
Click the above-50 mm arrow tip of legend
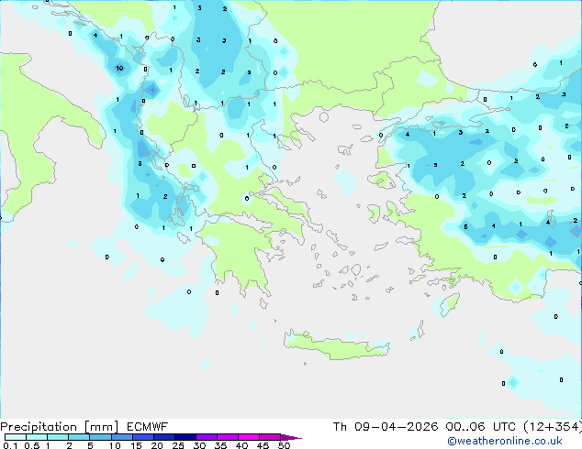point(291,437)
